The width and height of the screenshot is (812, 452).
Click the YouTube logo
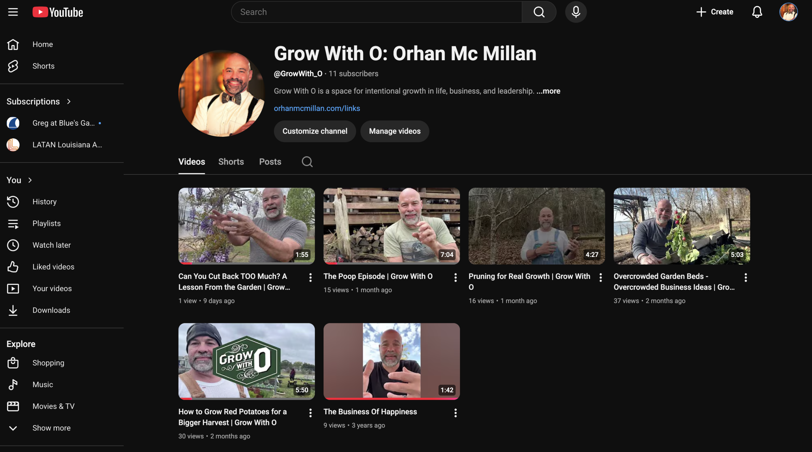(57, 12)
